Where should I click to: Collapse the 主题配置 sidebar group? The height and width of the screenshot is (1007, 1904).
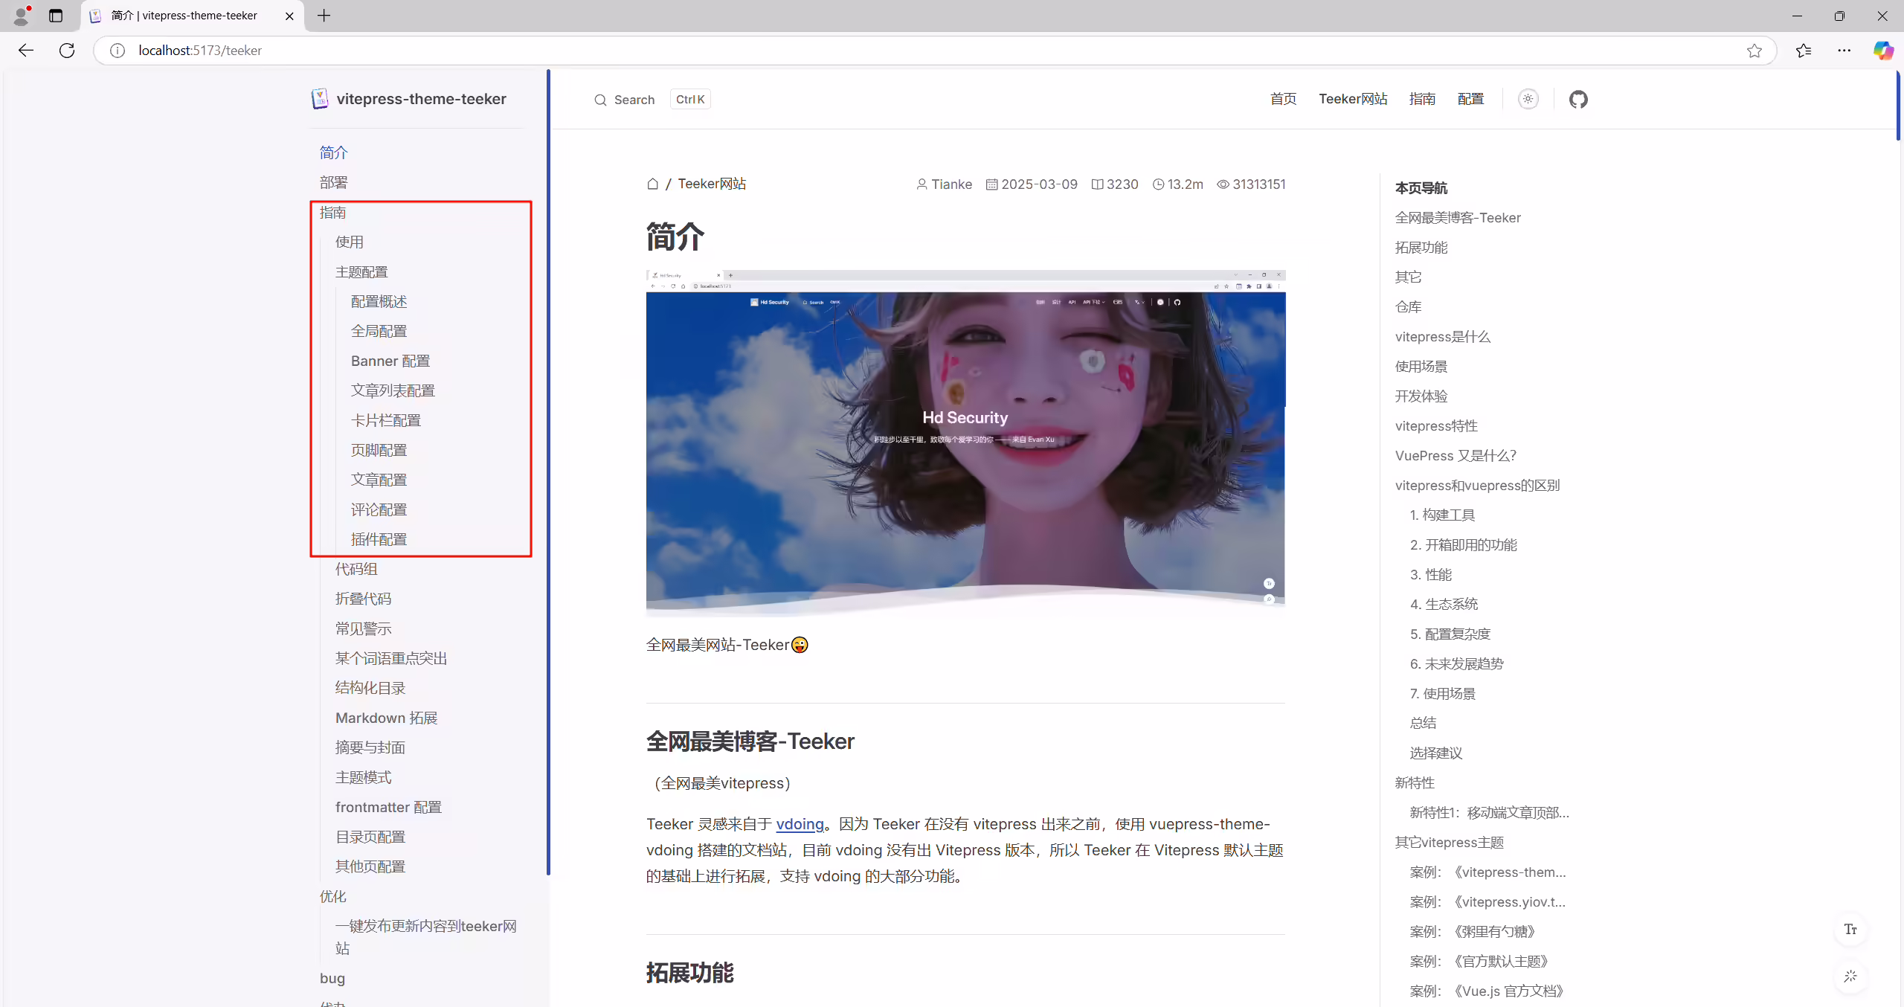(x=361, y=272)
